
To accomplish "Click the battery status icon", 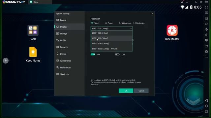I will tap(191, 7).
